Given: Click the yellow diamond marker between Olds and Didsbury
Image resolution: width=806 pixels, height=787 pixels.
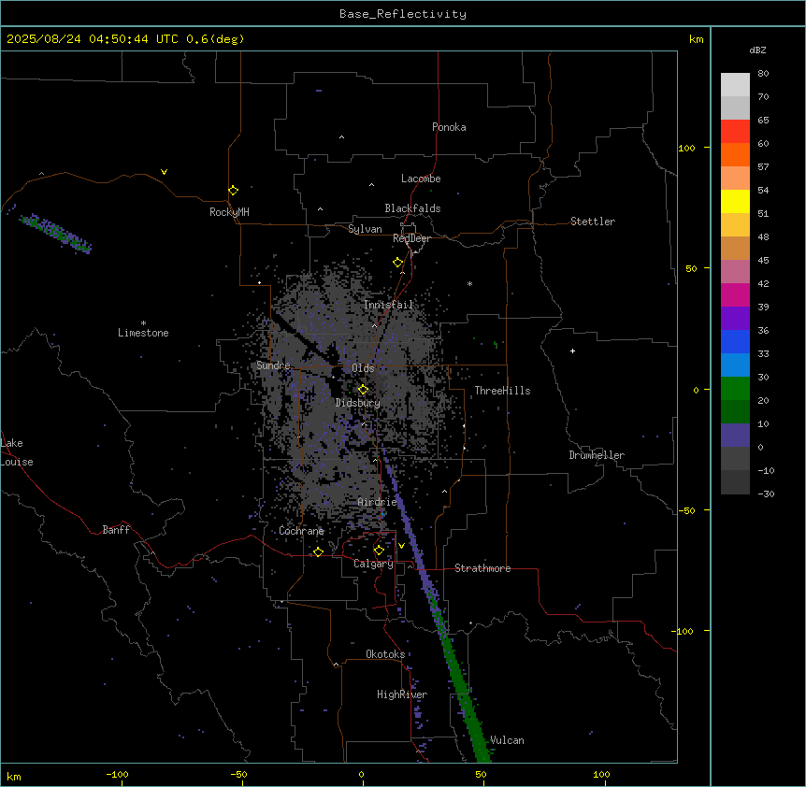Looking at the screenshot, I should tap(363, 390).
